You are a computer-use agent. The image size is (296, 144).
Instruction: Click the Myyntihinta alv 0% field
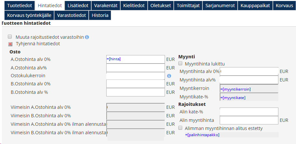coord(249,71)
